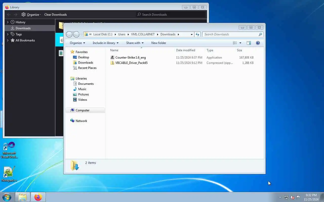Open Microsoft Visual Studio desktop shortcut

tap(9, 150)
